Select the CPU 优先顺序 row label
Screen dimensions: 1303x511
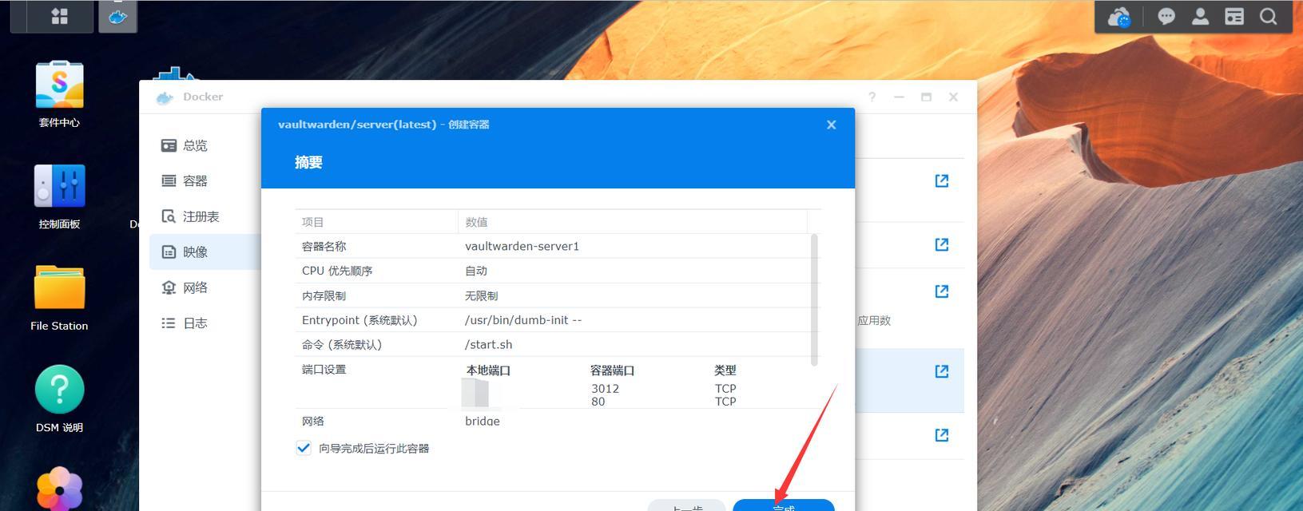pyautogui.click(x=337, y=271)
